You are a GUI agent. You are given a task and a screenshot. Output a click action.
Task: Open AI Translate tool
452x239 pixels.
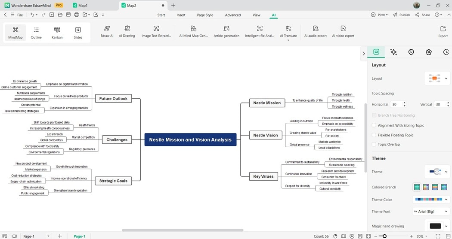pyautogui.click(x=288, y=32)
